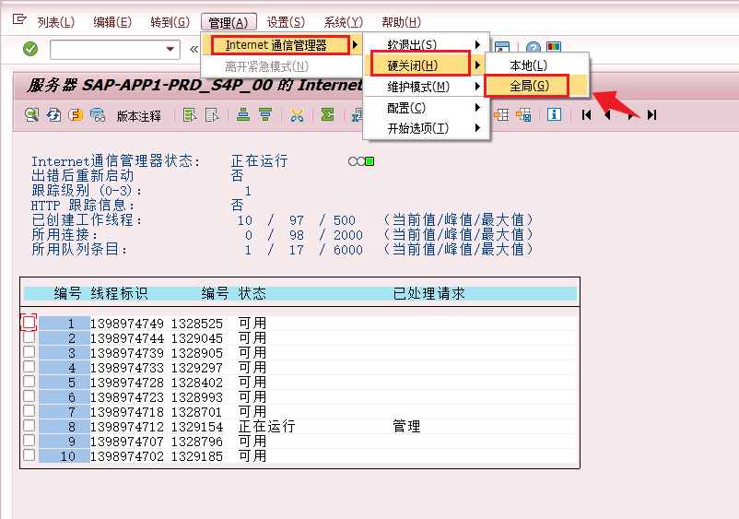The width and height of the screenshot is (739, 519).
Task: Open the command field dropdown arrow
Action: point(170,49)
